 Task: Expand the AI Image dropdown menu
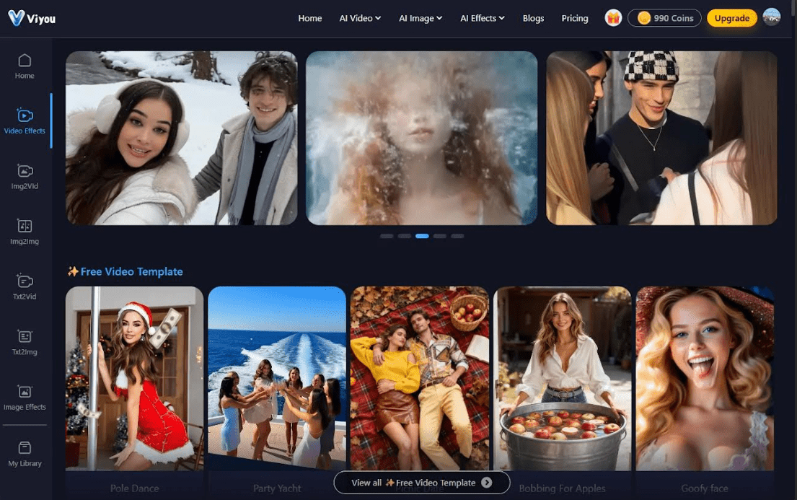[420, 18]
